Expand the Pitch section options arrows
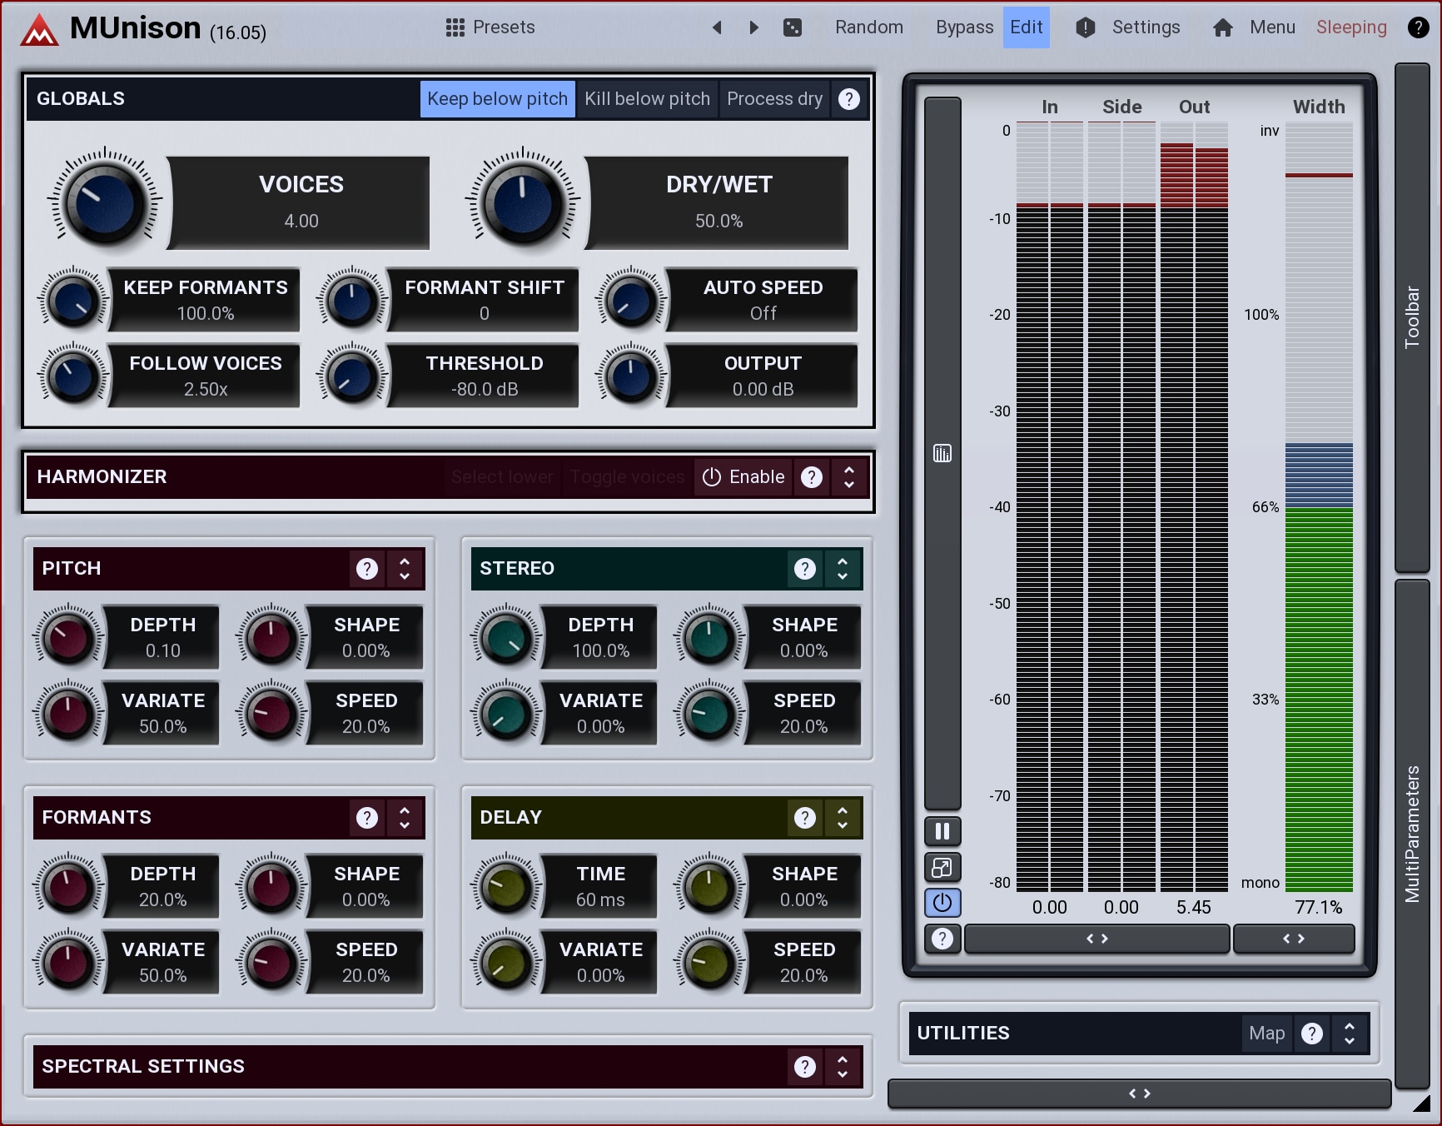The width and height of the screenshot is (1442, 1126). (x=405, y=569)
